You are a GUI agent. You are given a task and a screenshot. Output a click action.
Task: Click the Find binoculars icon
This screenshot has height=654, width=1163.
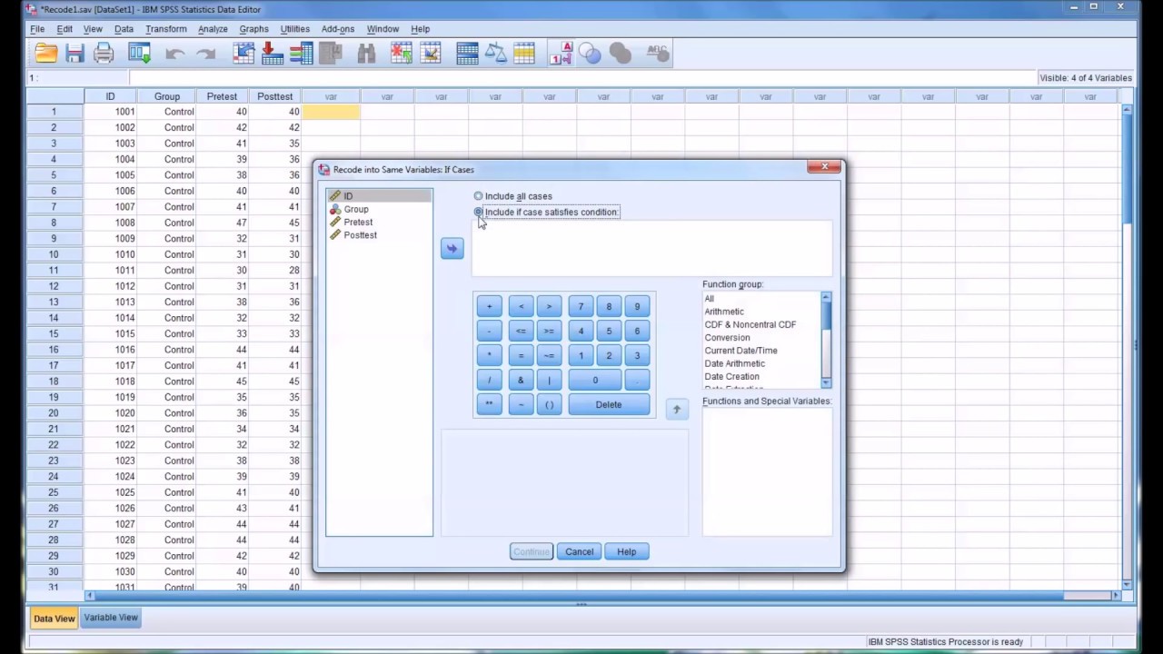pos(366,54)
